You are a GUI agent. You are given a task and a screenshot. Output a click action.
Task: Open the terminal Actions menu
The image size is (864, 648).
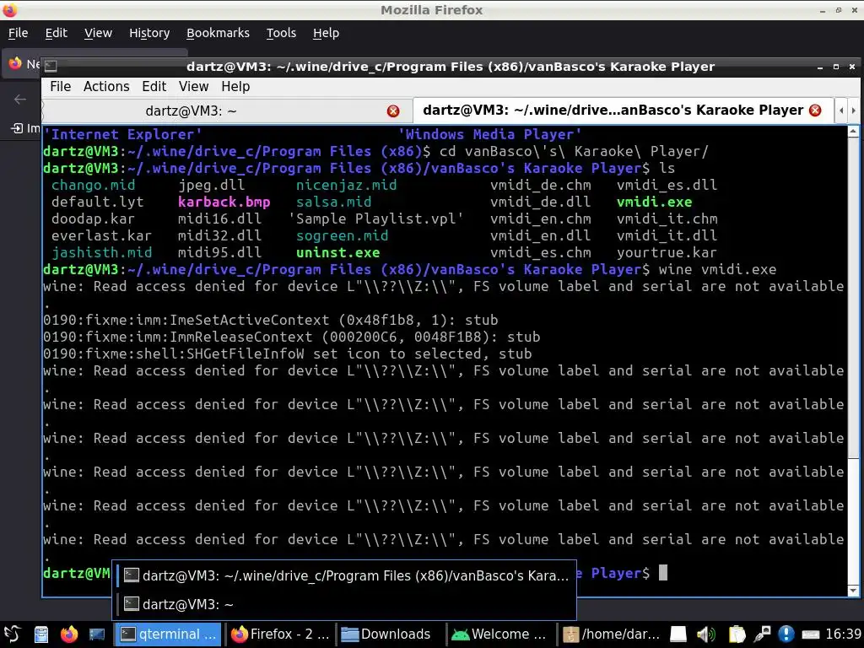[106, 87]
